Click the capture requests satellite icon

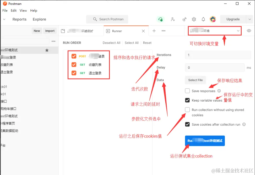tap(185, 19)
